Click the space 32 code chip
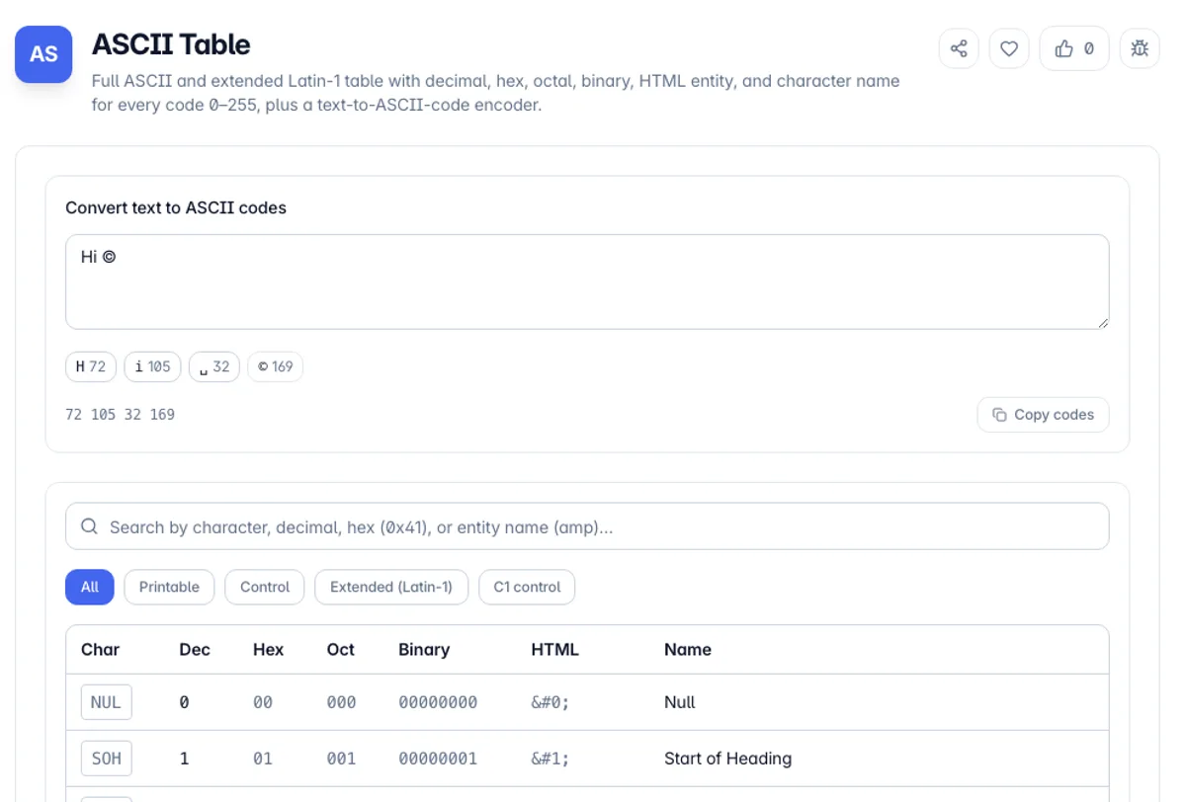This screenshot has height=802, width=1186. [214, 366]
